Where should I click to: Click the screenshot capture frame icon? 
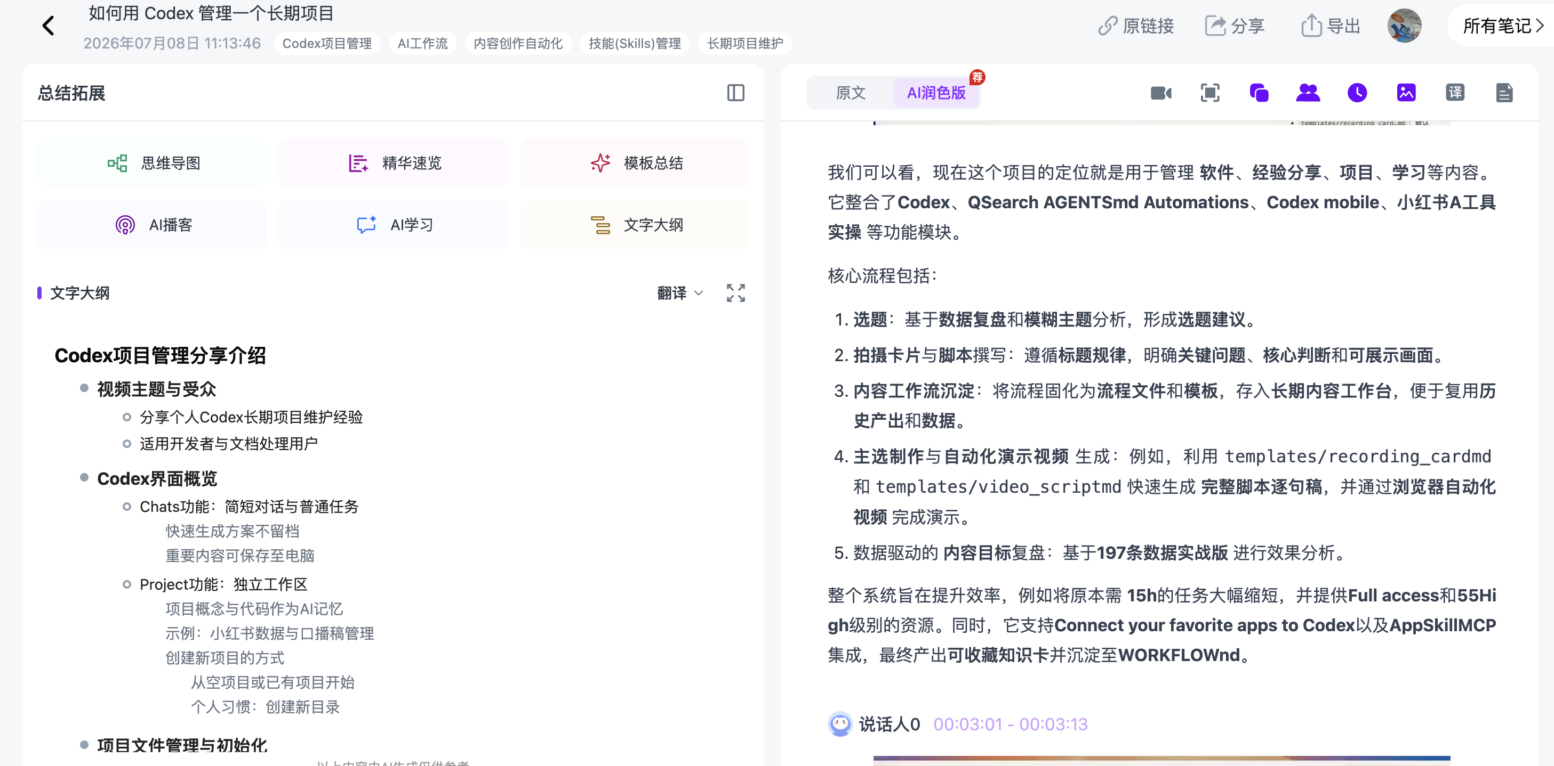point(1209,93)
